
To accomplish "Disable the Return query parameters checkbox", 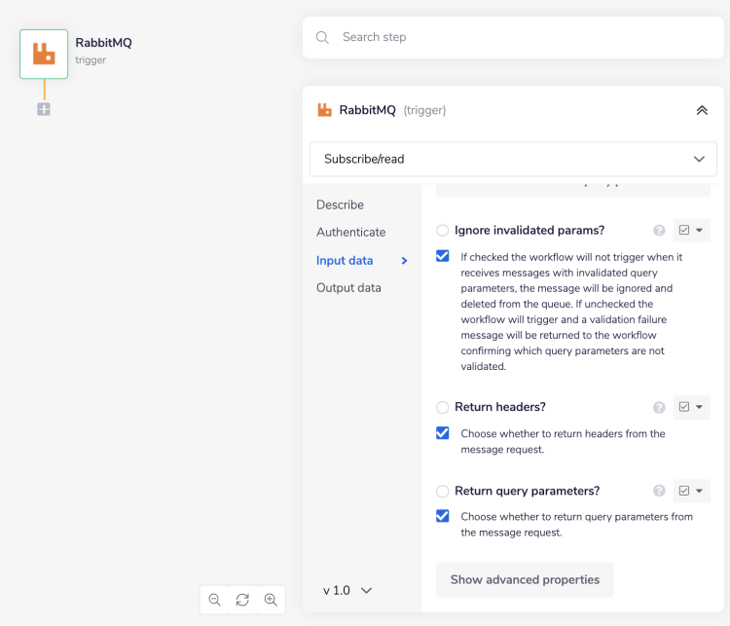I will (443, 516).
